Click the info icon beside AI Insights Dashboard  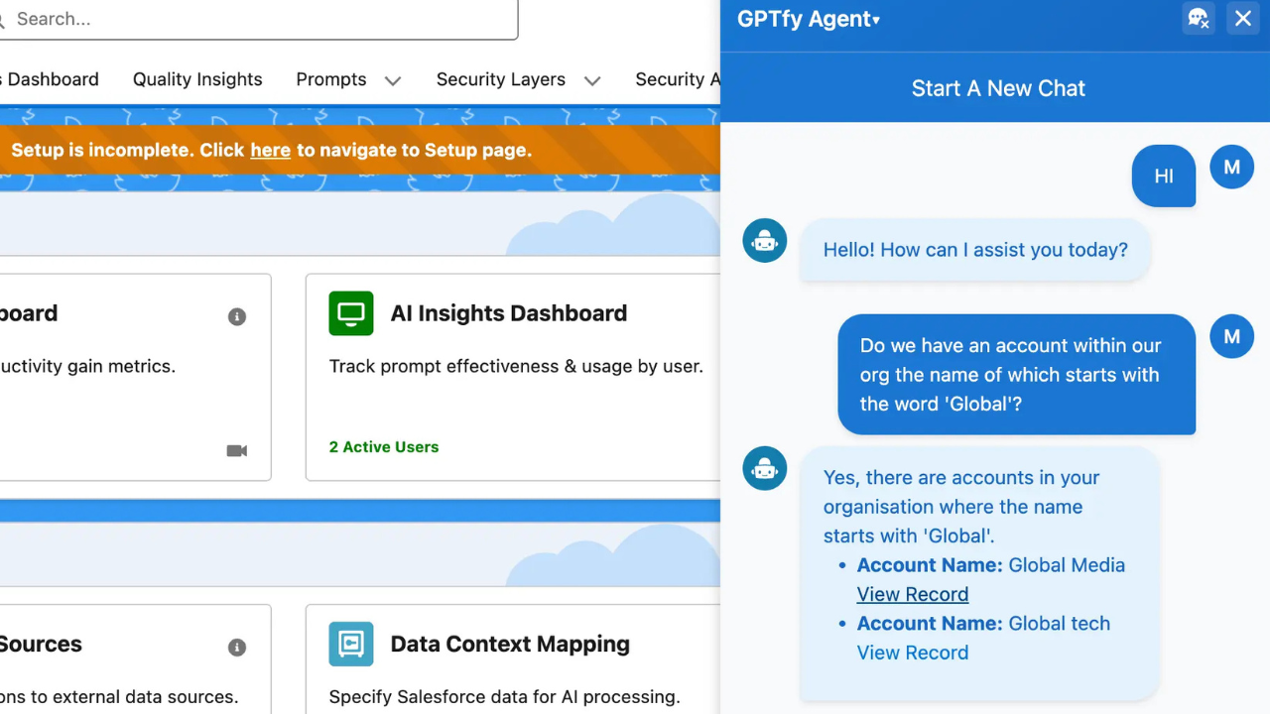[x=237, y=316]
